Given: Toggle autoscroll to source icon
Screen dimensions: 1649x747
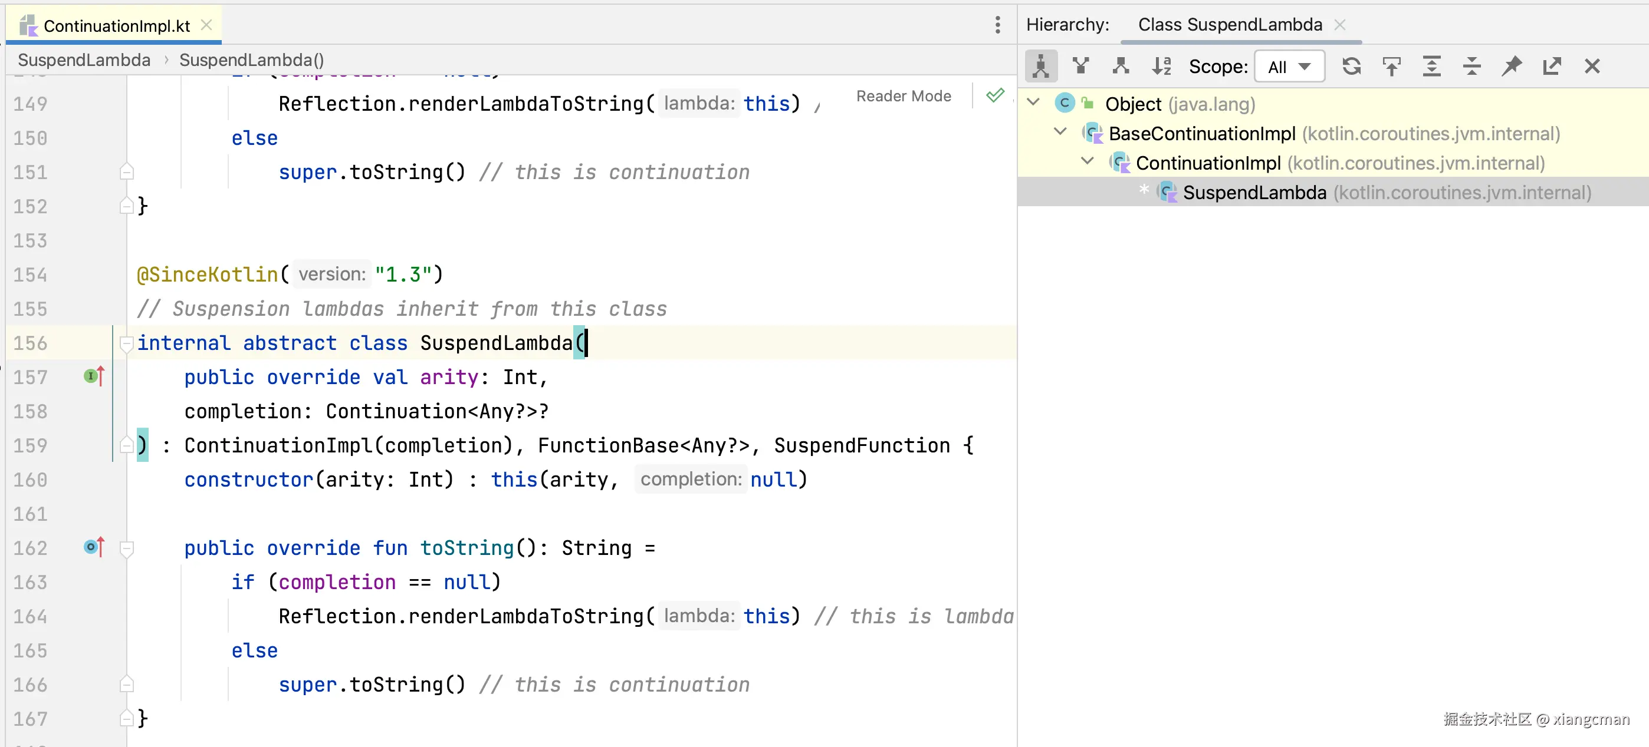Looking at the screenshot, I should (x=1392, y=67).
